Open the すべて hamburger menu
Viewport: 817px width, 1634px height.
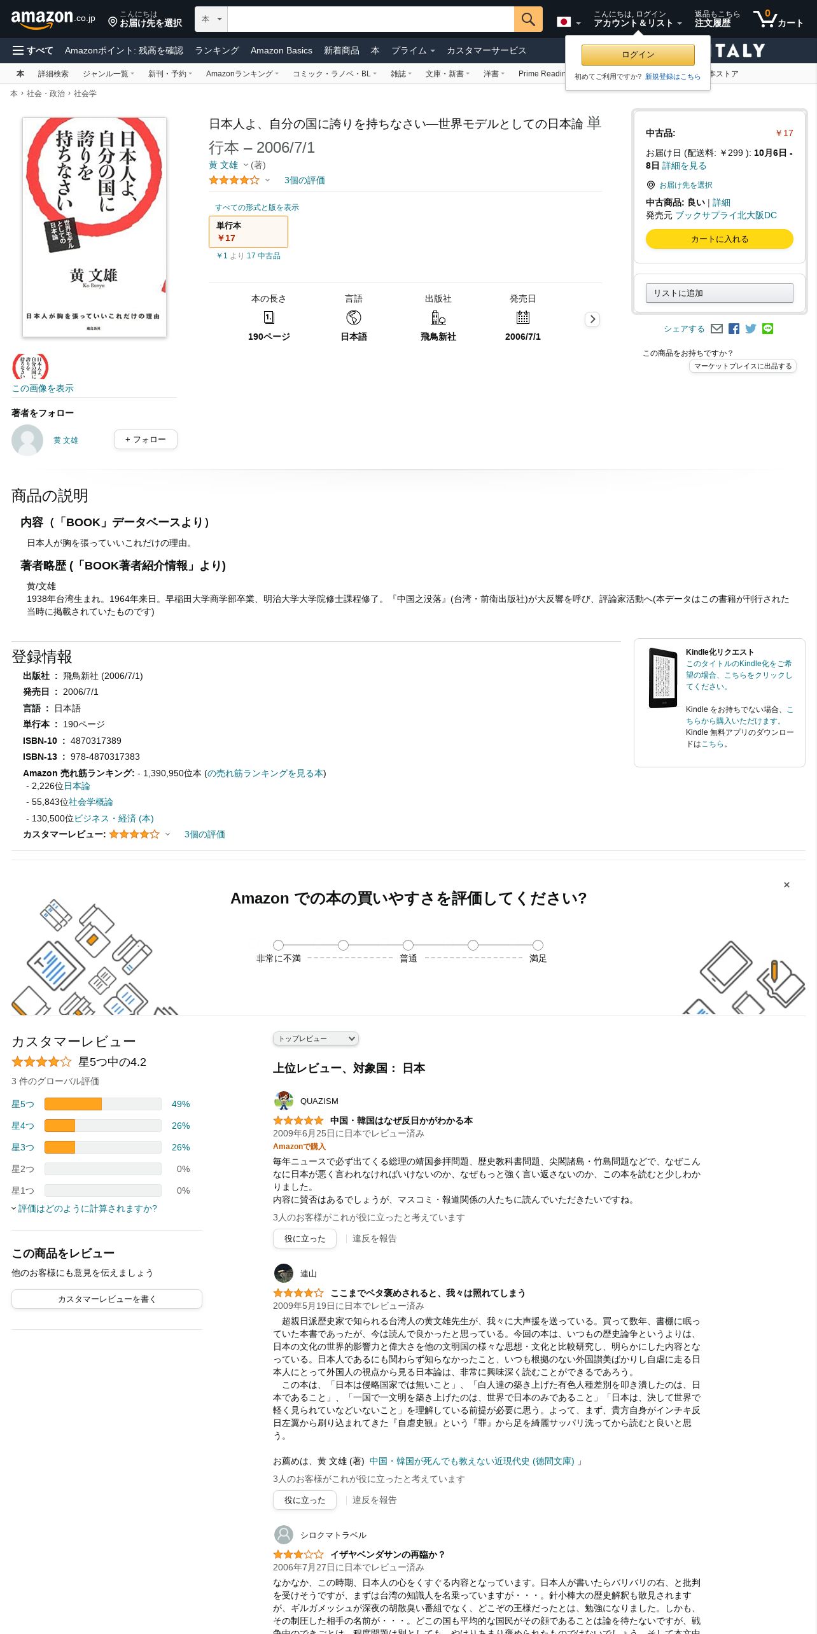point(33,50)
